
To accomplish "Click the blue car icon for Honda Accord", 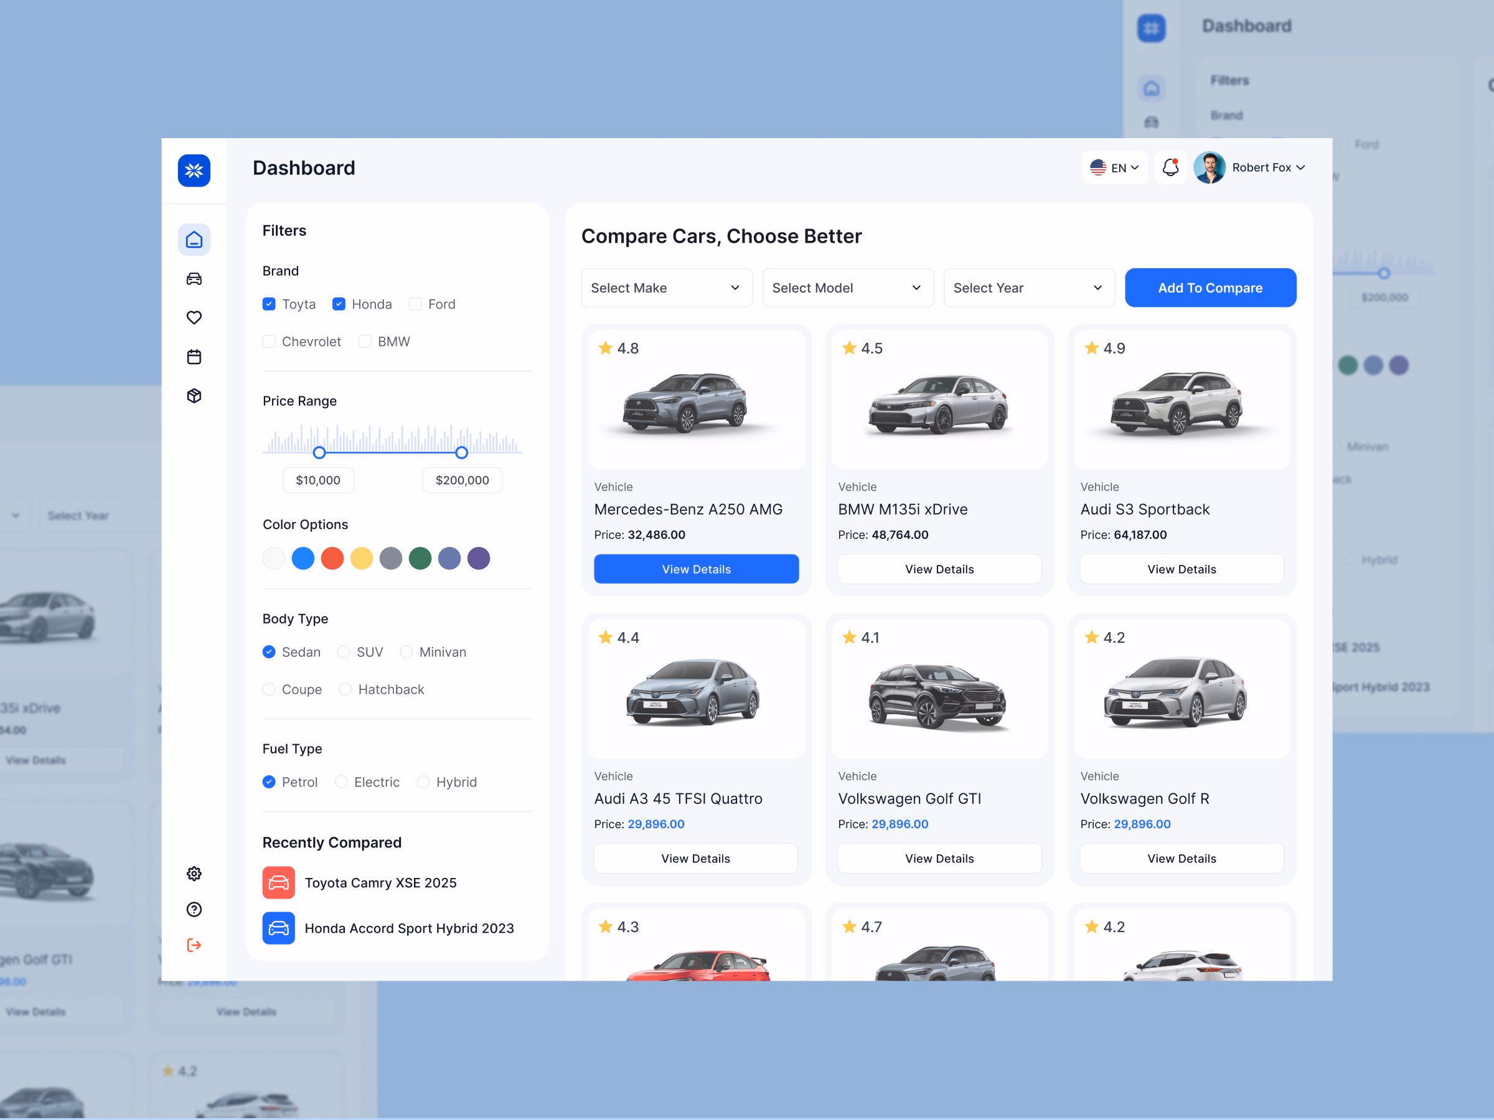I will point(278,928).
